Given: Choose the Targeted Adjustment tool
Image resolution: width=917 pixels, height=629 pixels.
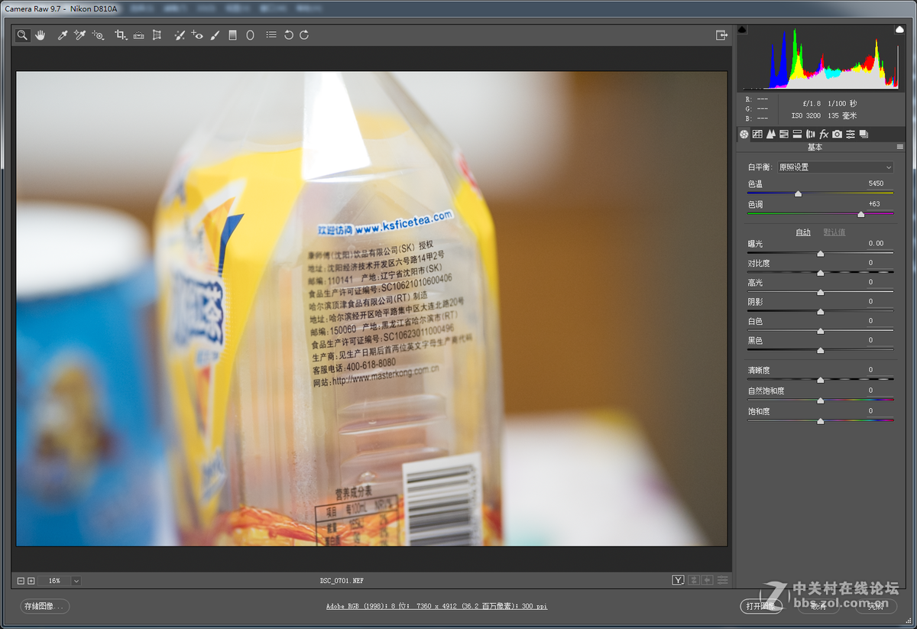Looking at the screenshot, I should tap(98, 35).
